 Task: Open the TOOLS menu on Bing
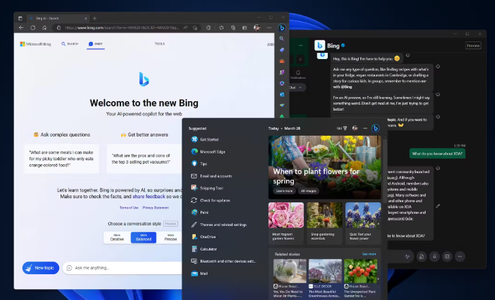pos(160,44)
